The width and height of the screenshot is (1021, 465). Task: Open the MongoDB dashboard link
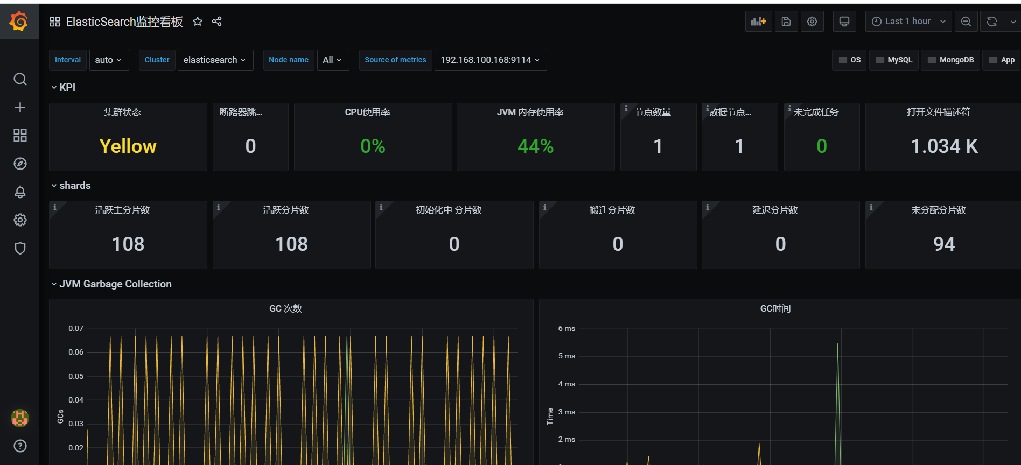click(x=950, y=60)
